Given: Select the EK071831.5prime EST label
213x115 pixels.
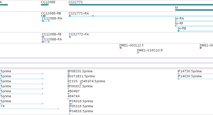Looking at the screenshot, I should tap(81, 76).
